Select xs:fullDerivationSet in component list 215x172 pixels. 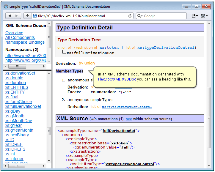point(23,106)
